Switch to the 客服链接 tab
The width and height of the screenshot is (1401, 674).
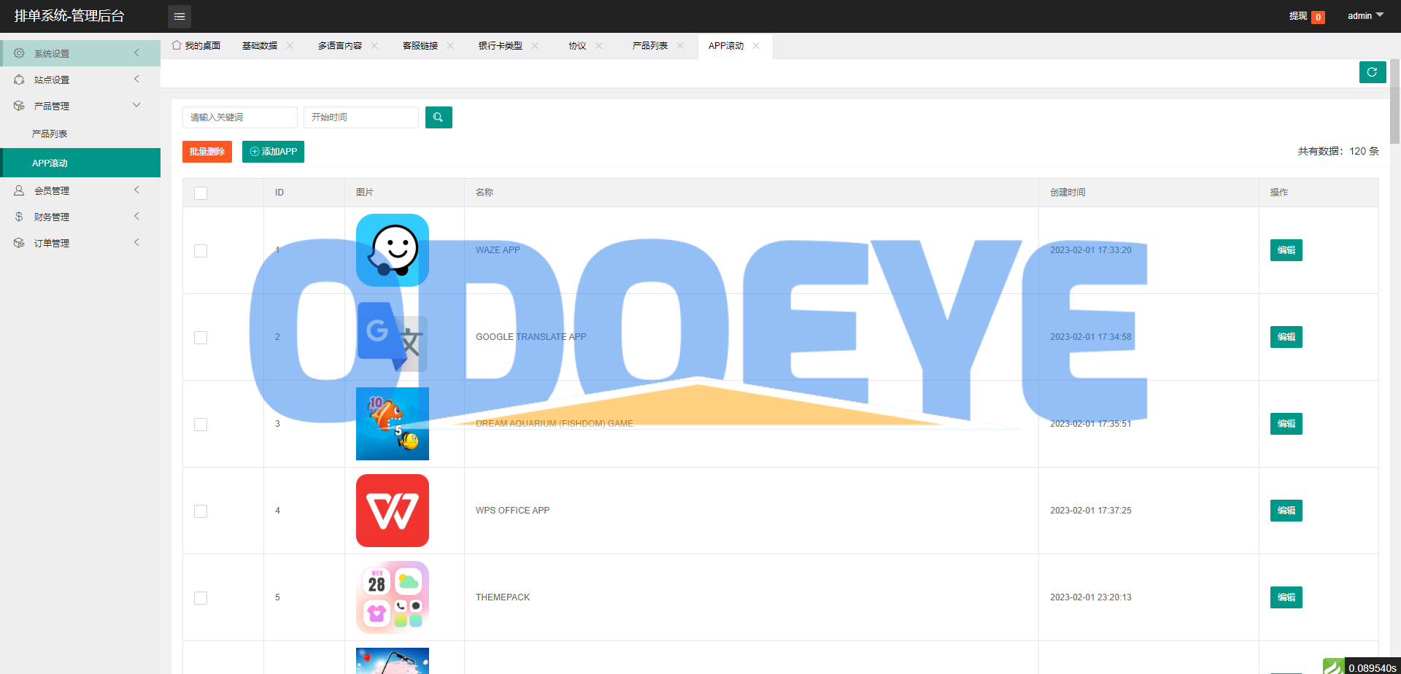(420, 46)
